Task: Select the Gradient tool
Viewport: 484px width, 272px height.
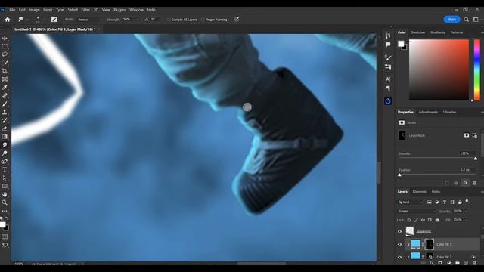Action: coord(5,137)
